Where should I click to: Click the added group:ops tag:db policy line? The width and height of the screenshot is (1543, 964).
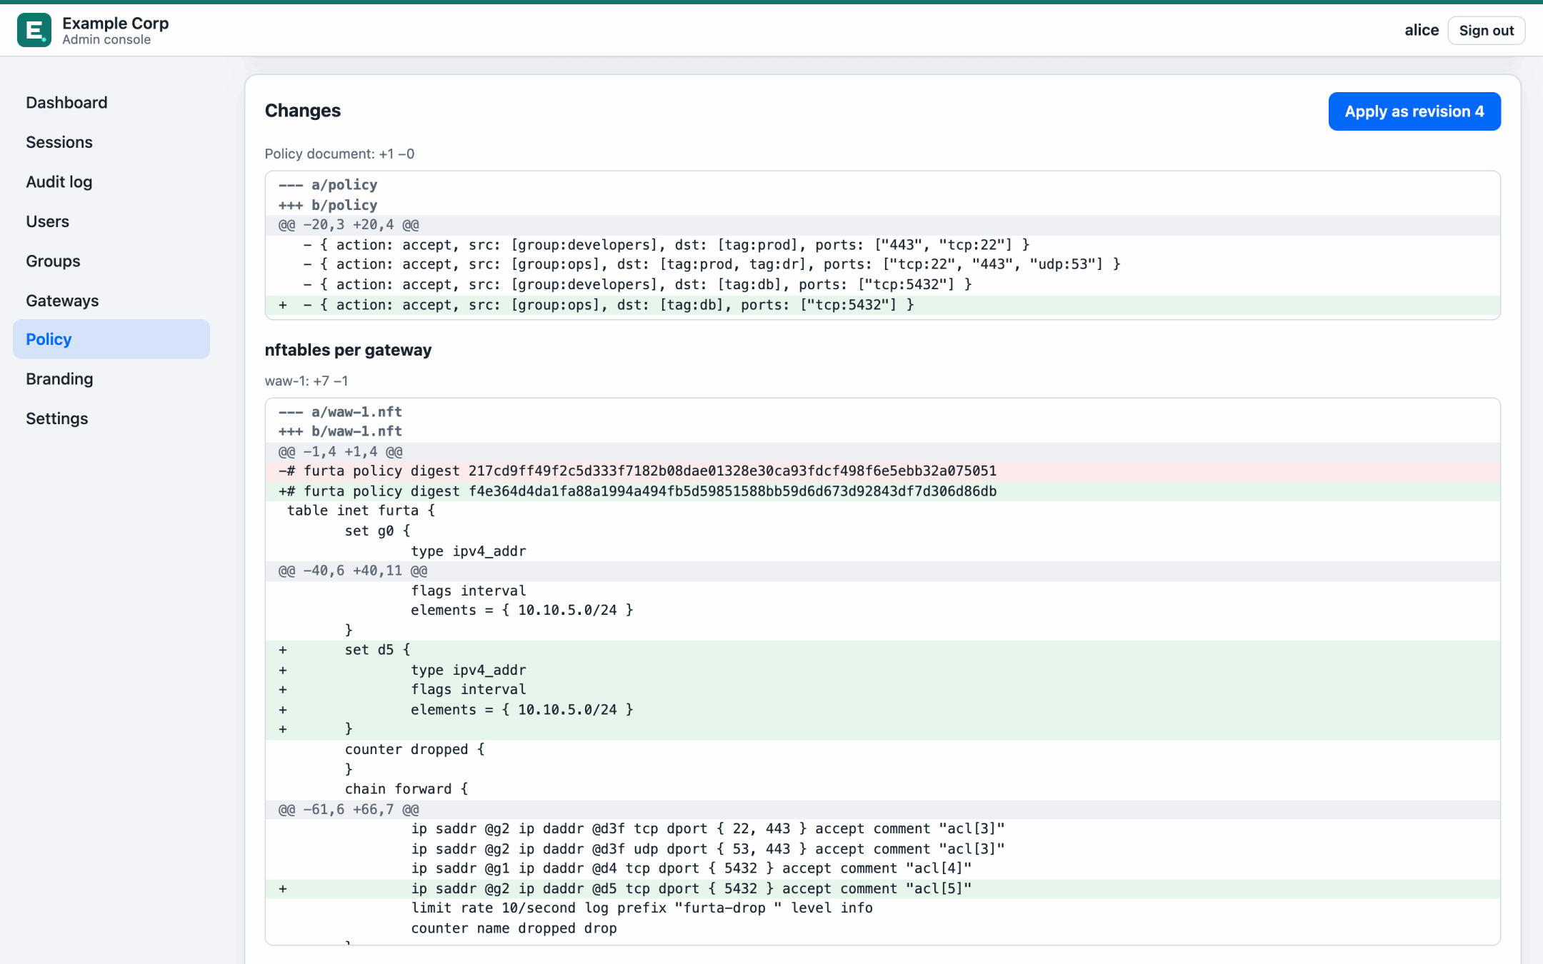click(882, 305)
